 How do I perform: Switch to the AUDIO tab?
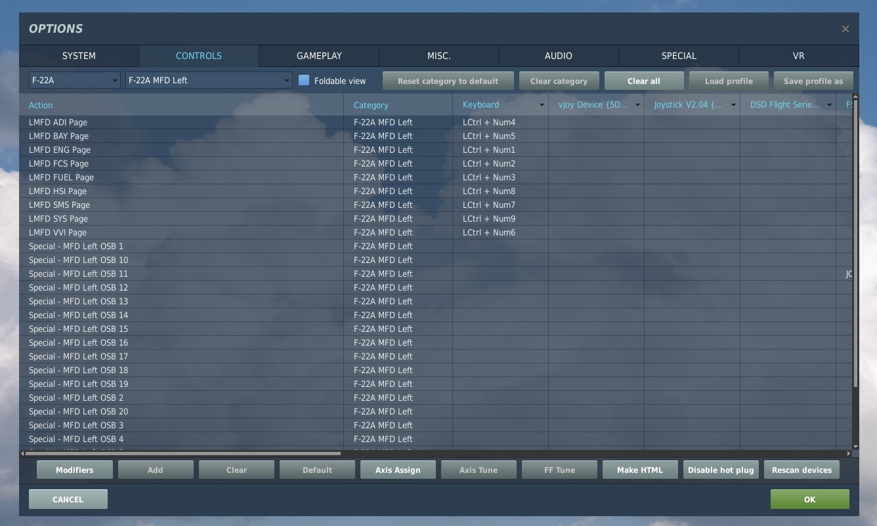(559, 56)
